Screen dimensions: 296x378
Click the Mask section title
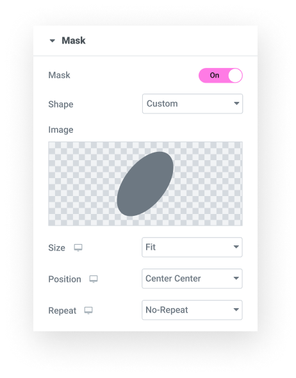click(x=74, y=40)
